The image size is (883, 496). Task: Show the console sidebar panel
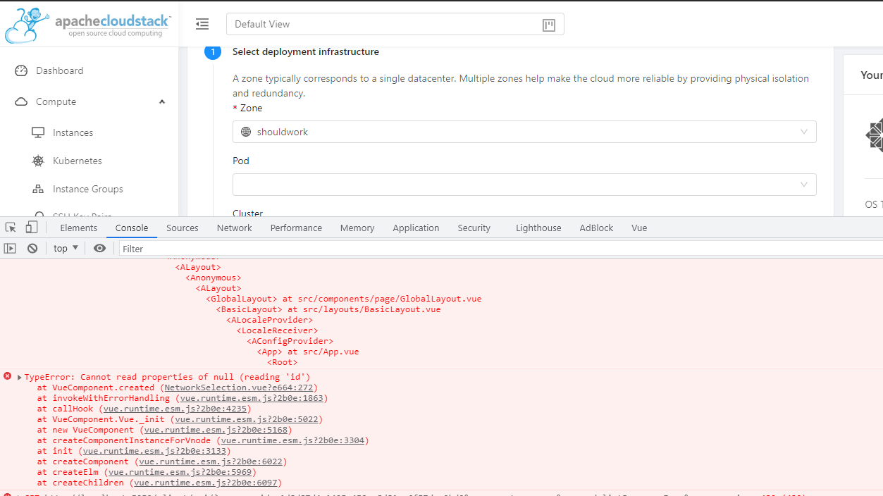[10, 248]
